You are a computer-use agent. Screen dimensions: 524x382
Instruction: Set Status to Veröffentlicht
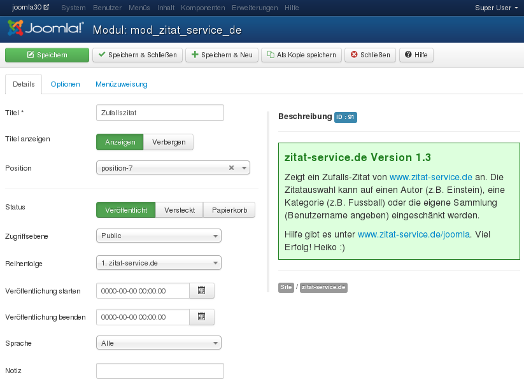pyautogui.click(x=126, y=210)
